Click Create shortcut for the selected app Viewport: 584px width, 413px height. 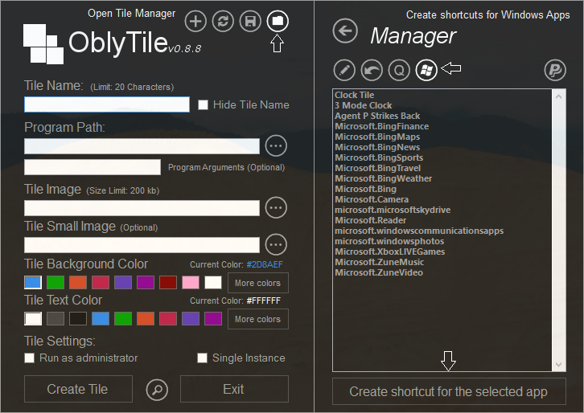click(x=448, y=392)
